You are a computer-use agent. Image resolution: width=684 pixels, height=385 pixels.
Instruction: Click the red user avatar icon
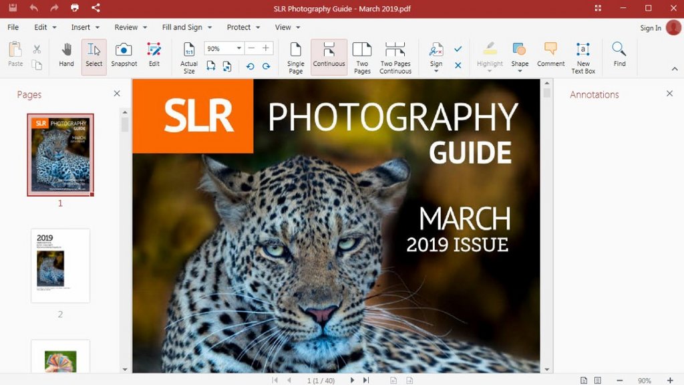673,27
